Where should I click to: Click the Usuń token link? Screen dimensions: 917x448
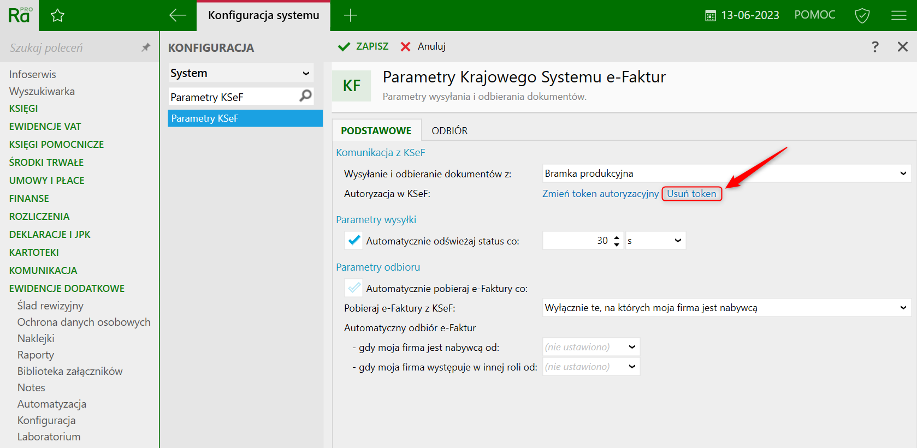[x=691, y=194]
